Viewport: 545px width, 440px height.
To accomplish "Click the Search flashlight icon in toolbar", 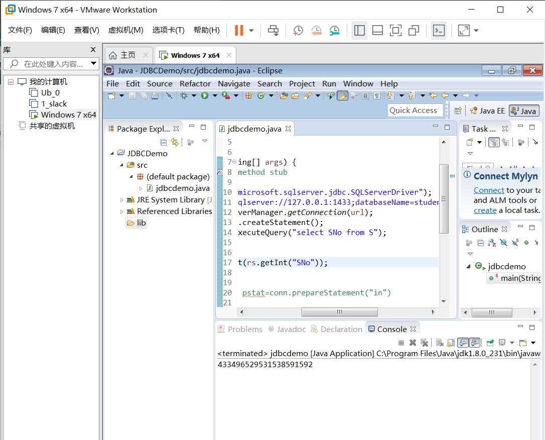I will [x=307, y=95].
